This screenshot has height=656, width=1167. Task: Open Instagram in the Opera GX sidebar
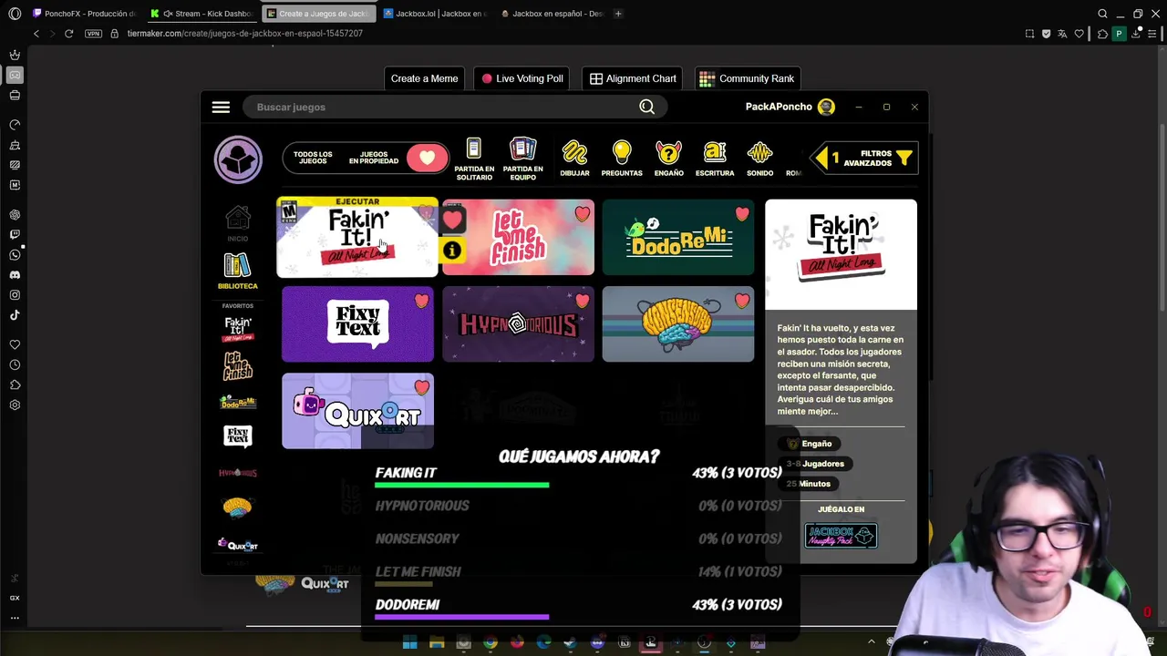(x=15, y=295)
